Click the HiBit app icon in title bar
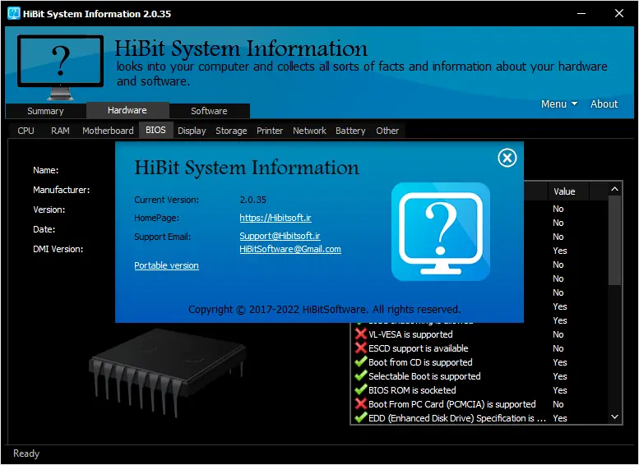This screenshot has width=639, height=465. tap(13, 13)
